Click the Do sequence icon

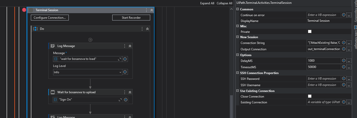coord(35,29)
